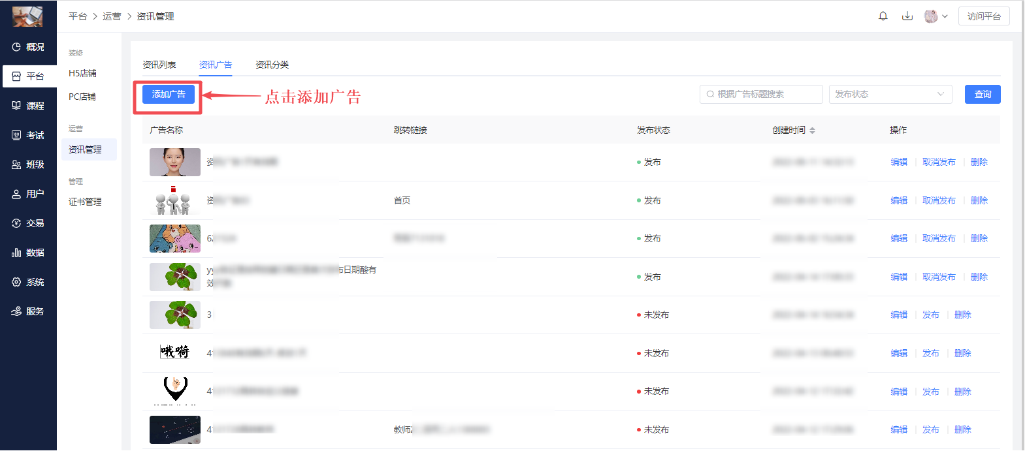Viewport: 1025px width, 451px height.
Task: Select 班级 class section in sidebar
Action: tap(28, 164)
